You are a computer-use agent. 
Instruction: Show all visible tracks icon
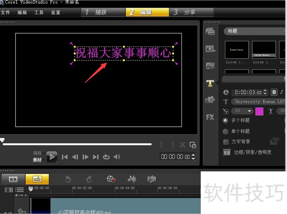[x=9, y=190]
